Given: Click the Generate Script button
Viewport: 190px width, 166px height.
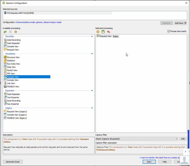Looking at the screenshot, I should (13, 162).
